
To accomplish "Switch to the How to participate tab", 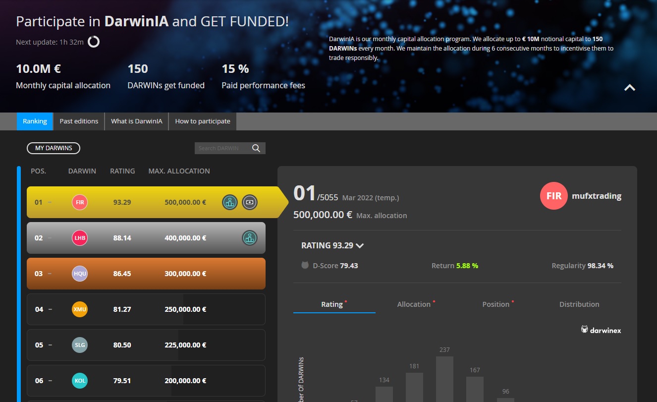I will (x=203, y=121).
